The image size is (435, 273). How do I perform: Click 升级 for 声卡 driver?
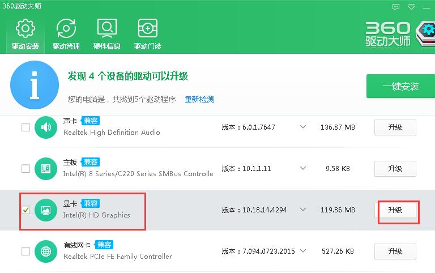395,127
